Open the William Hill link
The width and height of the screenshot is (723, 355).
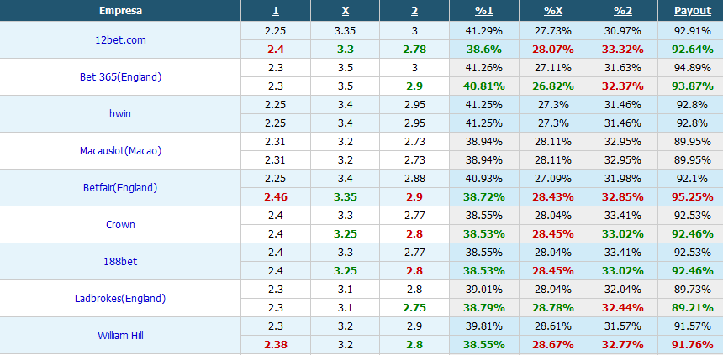120,336
